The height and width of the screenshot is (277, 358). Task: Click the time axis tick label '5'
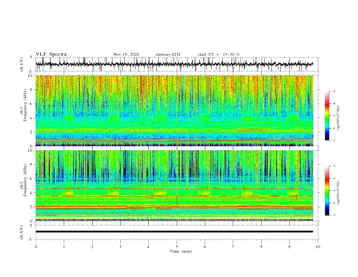pos(177,247)
